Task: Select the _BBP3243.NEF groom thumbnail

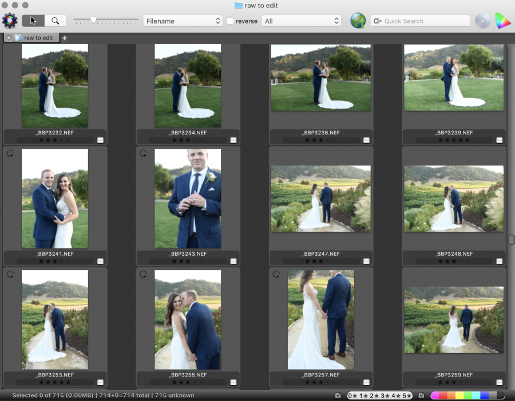Action: pyautogui.click(x=188, y=198)
